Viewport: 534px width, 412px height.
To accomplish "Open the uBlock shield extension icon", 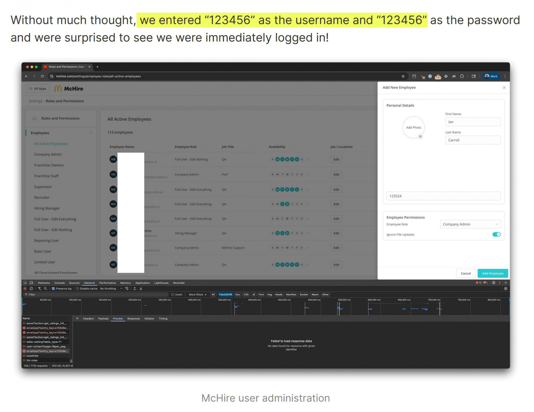I will (423, 77).
